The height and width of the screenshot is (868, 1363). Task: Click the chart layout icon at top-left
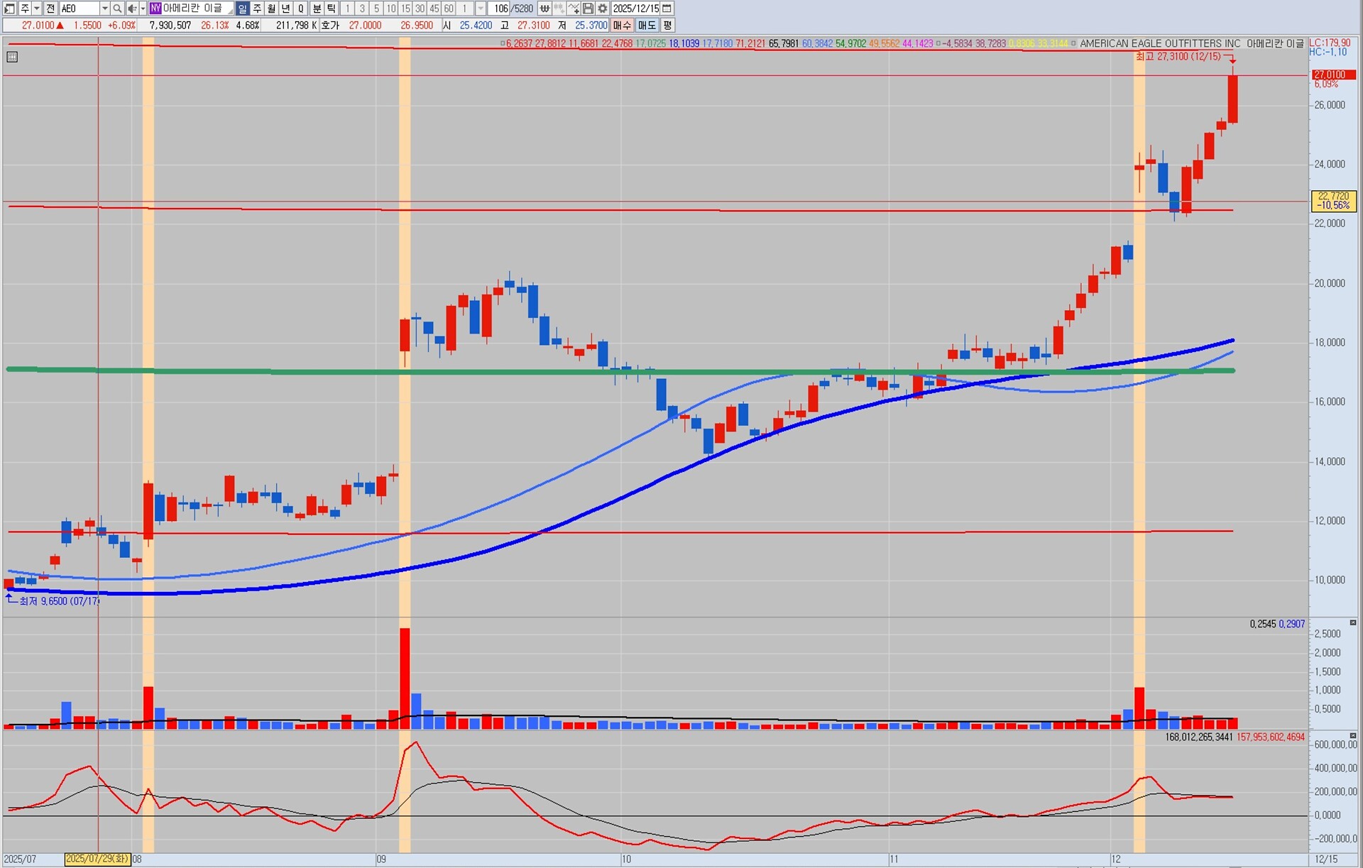[x=9, y=9]
